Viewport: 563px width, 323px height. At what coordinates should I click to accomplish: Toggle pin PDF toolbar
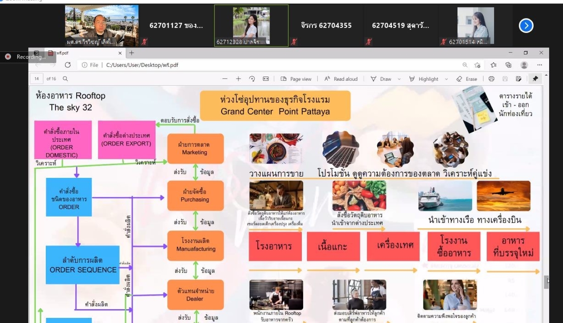pyautogui.click(x=535, y=79)
